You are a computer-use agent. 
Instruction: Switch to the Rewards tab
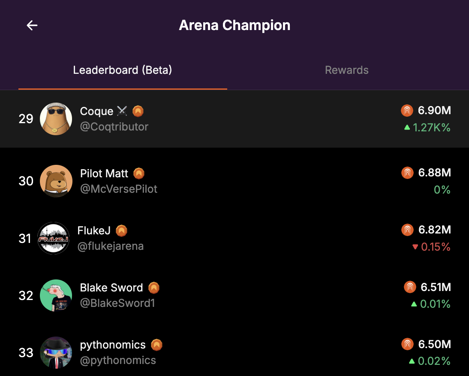347,70
